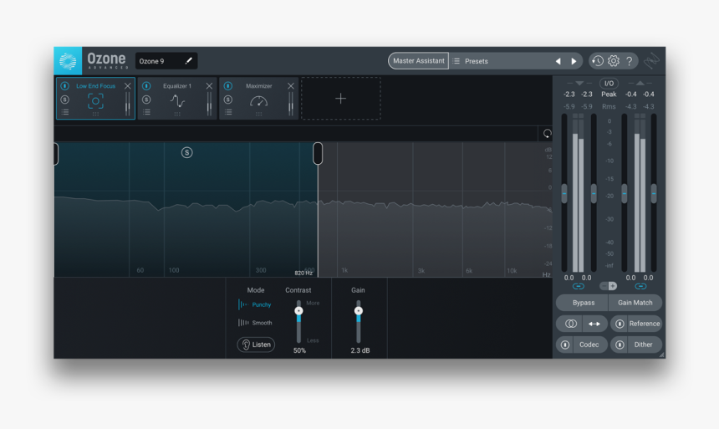719x429 pixels.
Task: Click the Contrast slider knob
Action: [x=298, y=310]
